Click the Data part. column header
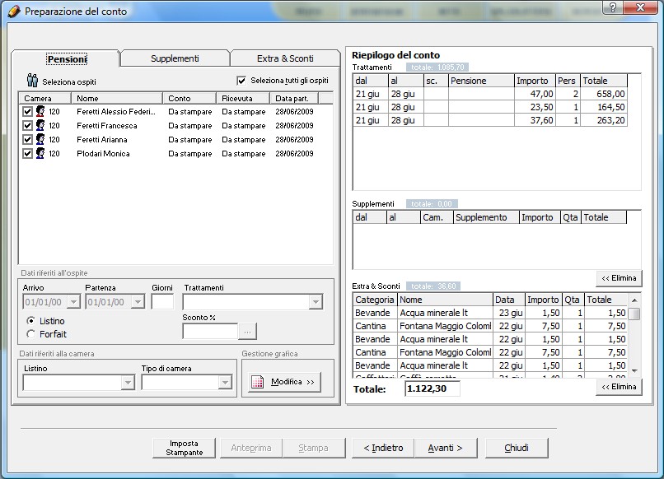This screenshot has height=479, width=664. tap(294, 98)
